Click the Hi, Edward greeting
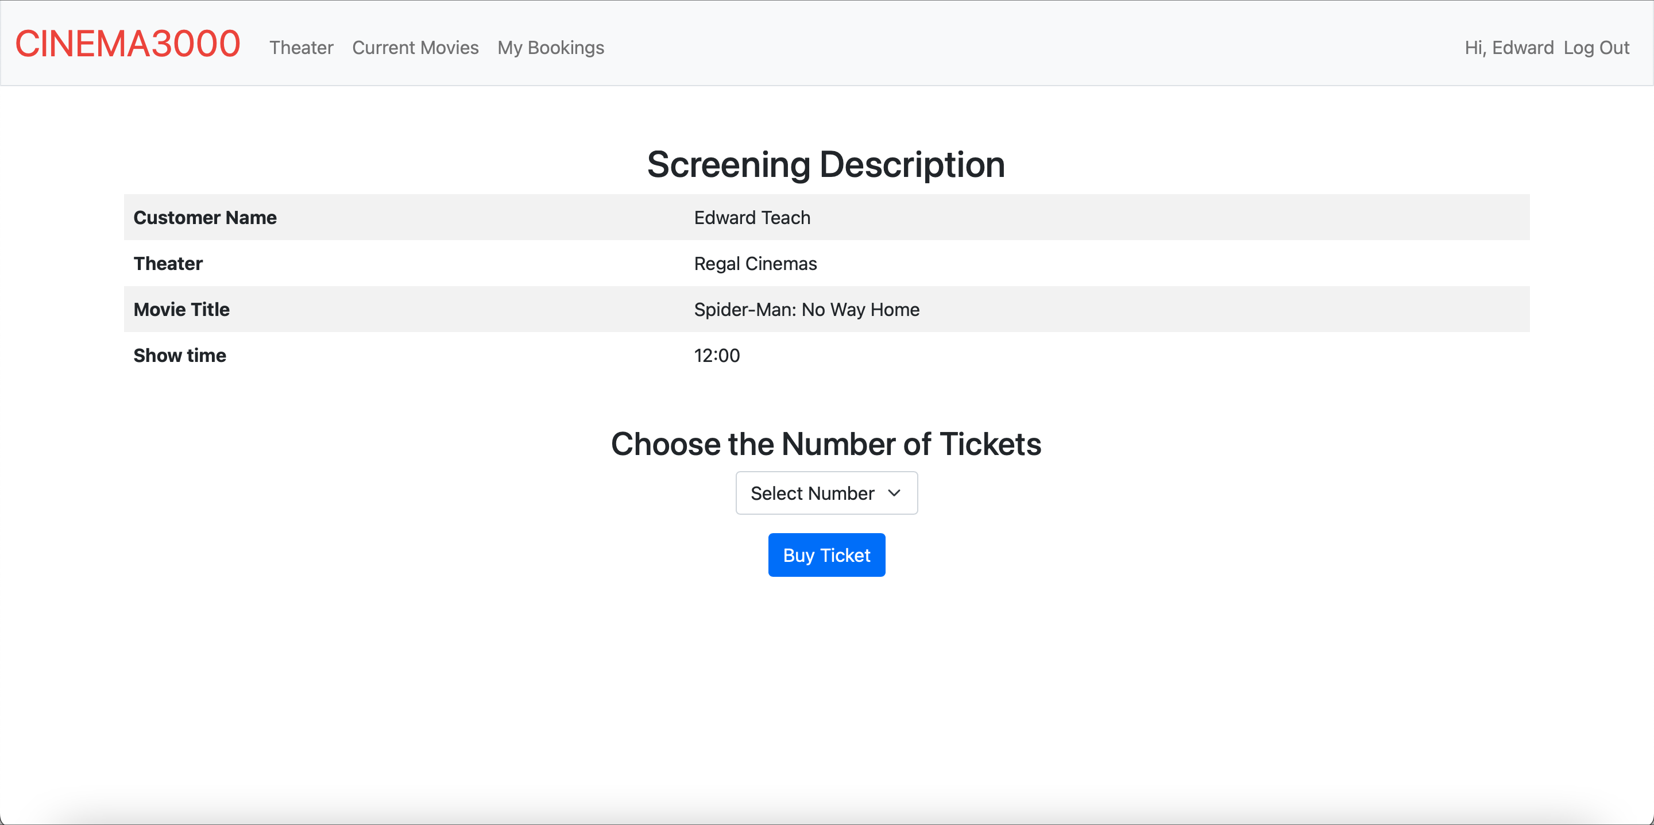 1508,48
